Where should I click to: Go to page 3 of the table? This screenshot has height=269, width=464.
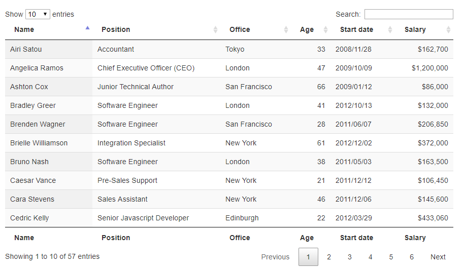[x=350, y=257]
